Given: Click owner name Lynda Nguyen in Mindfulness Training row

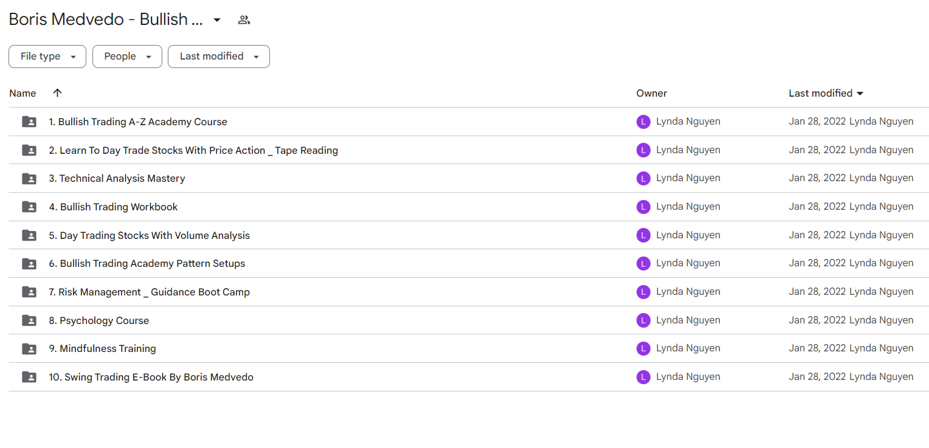Looking at the screenshot, I should (688, 348).
